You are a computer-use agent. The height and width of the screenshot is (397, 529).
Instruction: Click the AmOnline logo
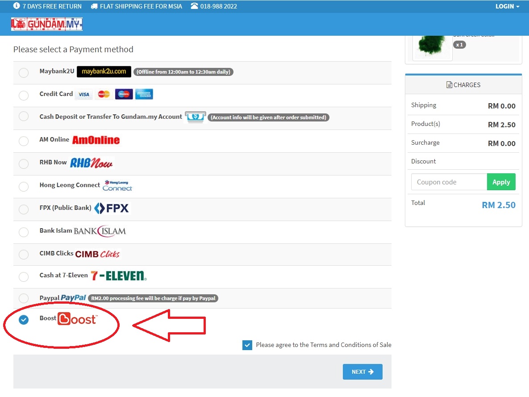(96, 140)
